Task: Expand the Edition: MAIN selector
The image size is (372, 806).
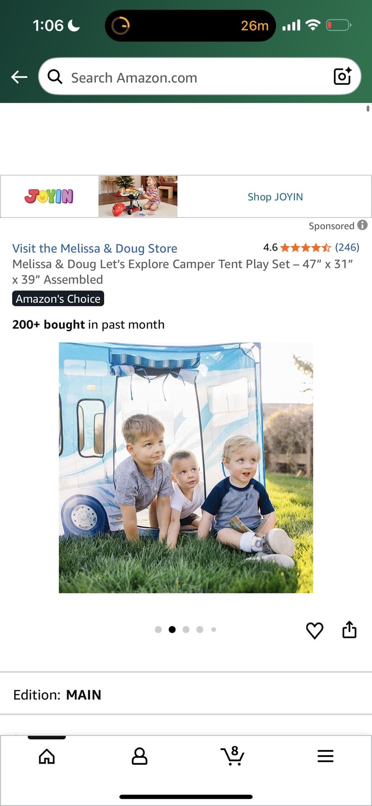Action: coord(186,695)
